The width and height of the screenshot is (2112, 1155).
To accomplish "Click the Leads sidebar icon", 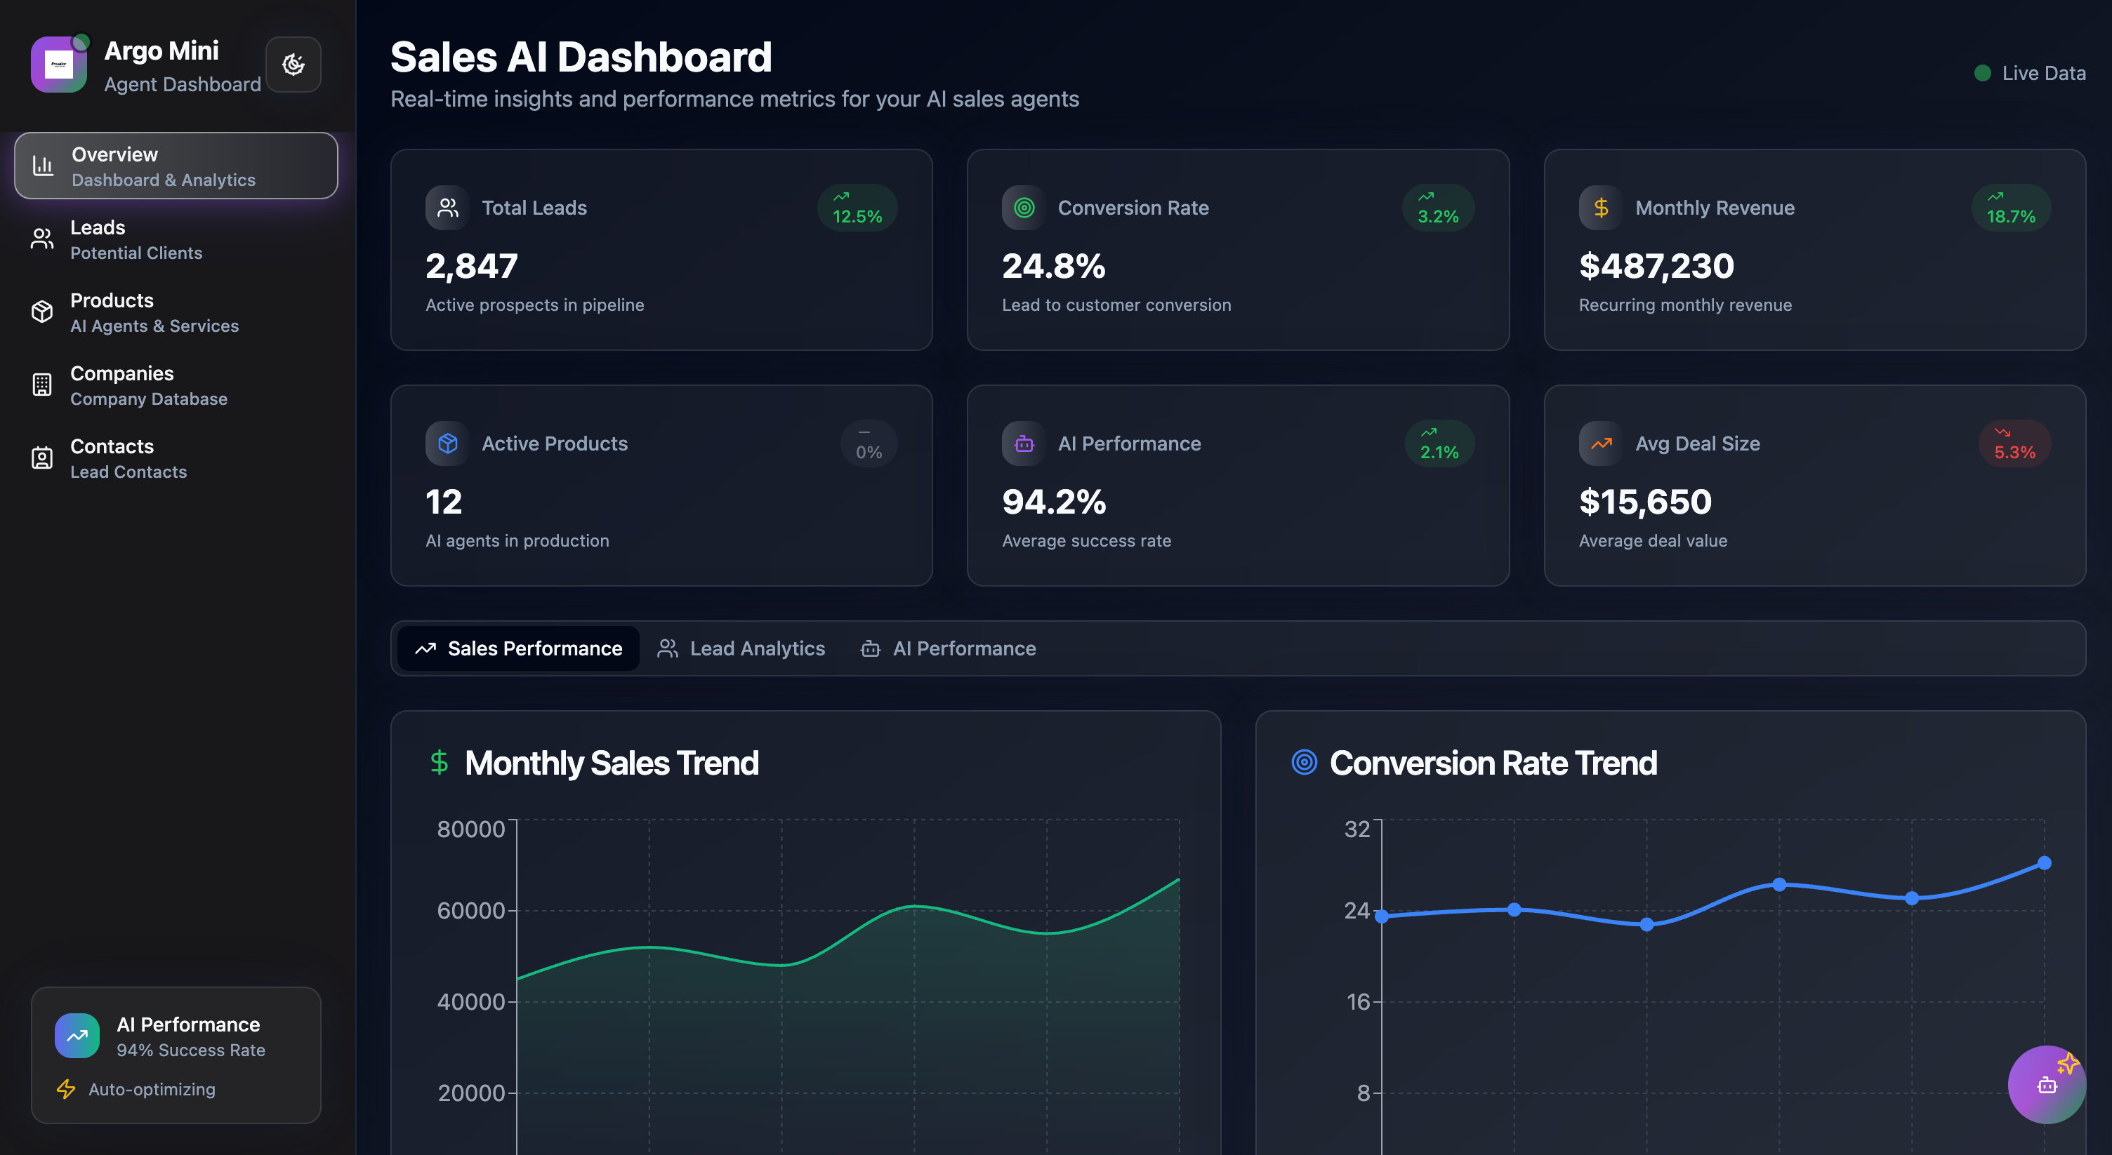I will pyautogui.click(x=42, y=239).
